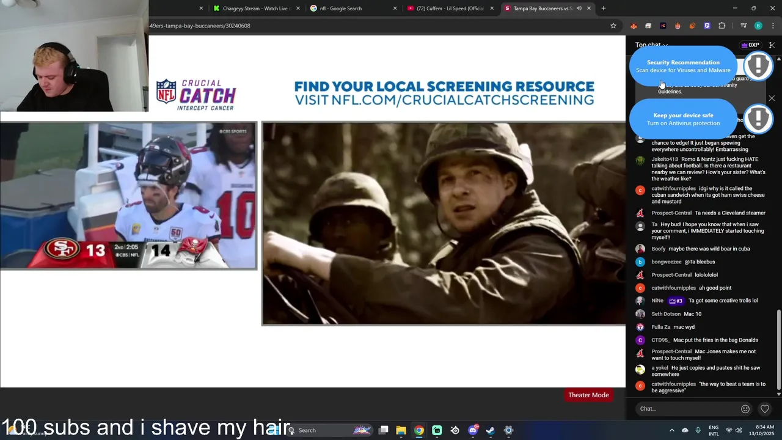Open Discord from the taskbar
The width and height of the screenshot is (782, 440).
[473, 430]
